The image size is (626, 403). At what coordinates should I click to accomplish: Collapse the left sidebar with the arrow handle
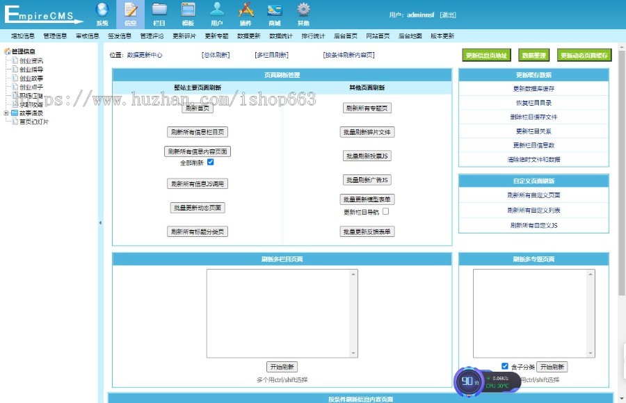(100, 222)
